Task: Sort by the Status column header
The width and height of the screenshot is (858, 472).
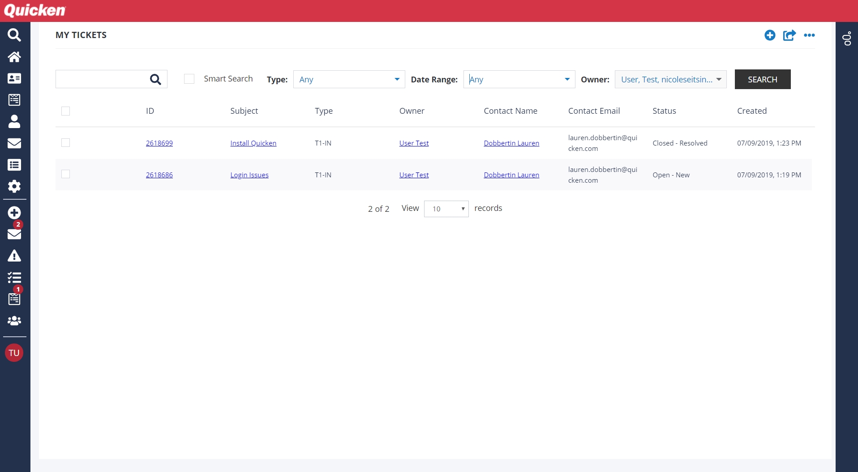Action: 664,111
